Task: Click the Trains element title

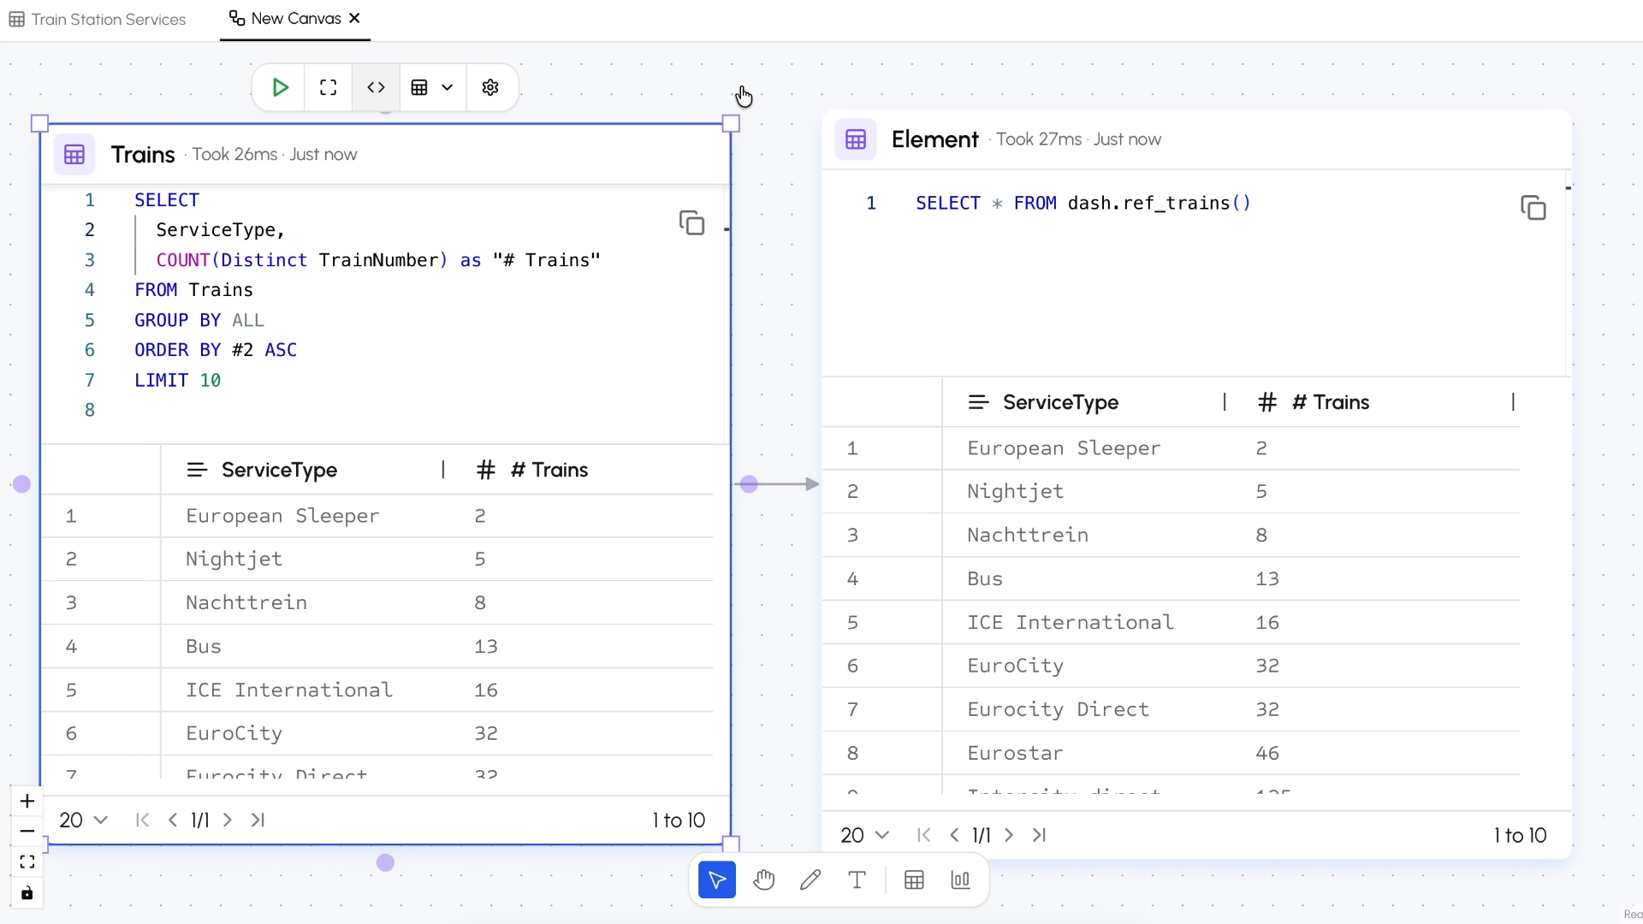Action: pyautogui.click(x=143, y=155)
